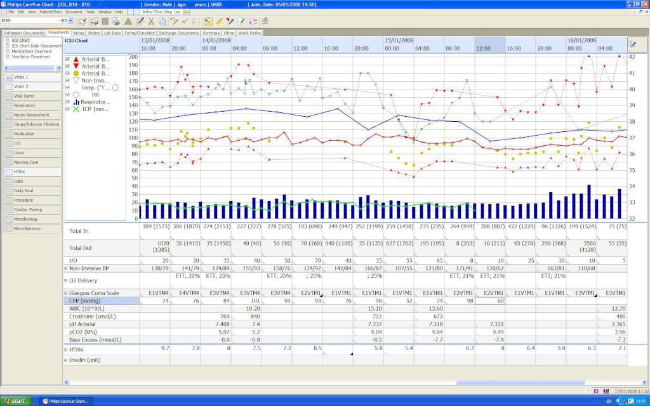Click the chart with green arrow icon

(x=82, y=21)
